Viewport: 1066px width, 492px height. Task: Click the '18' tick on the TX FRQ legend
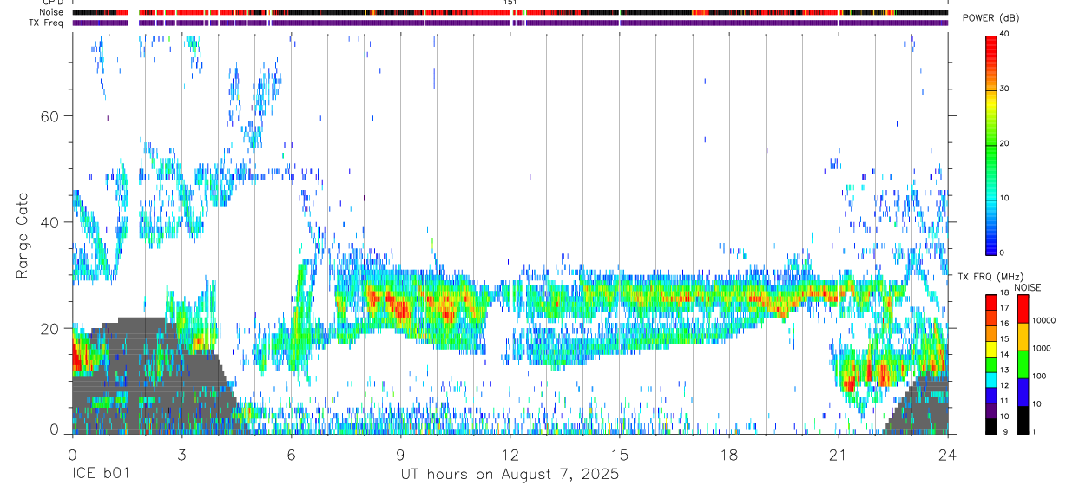[1004, 292]
